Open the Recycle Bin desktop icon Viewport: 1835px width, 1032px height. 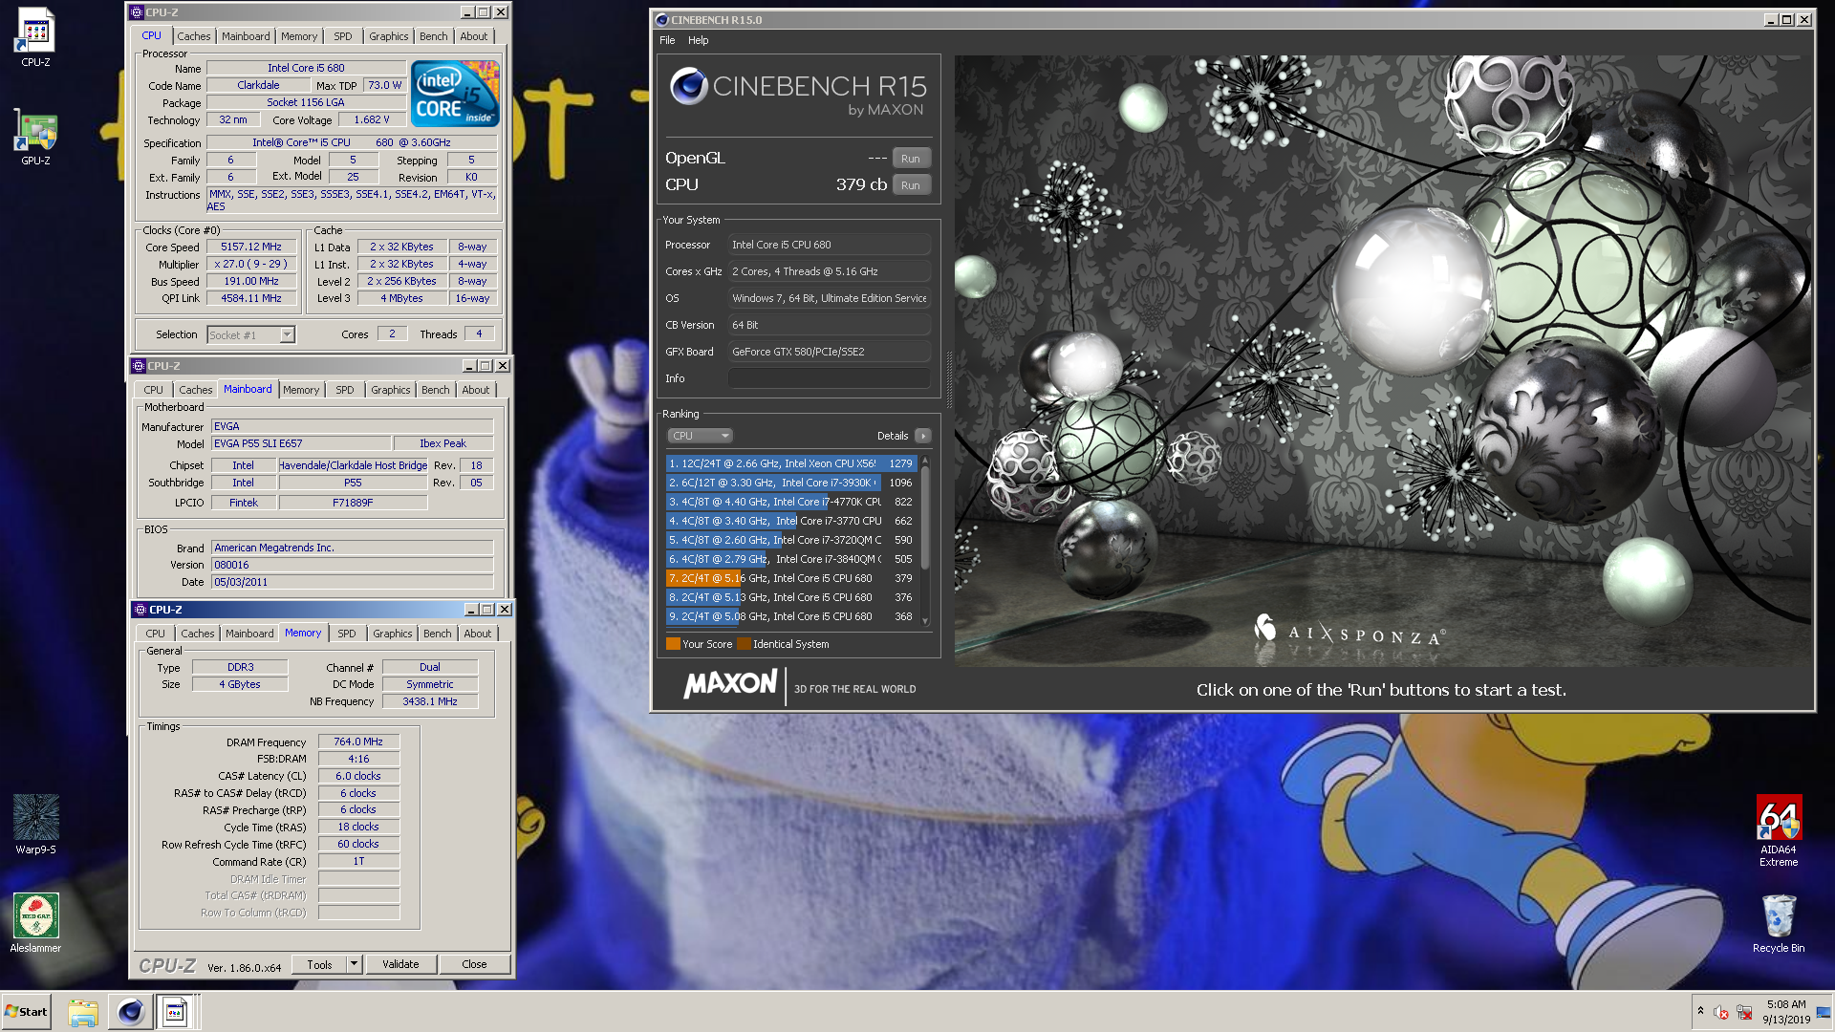[x=1779, y=922]
